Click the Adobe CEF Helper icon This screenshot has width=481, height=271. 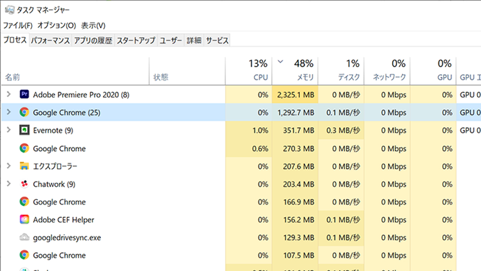pyautogui.click(x=24, y=219)
